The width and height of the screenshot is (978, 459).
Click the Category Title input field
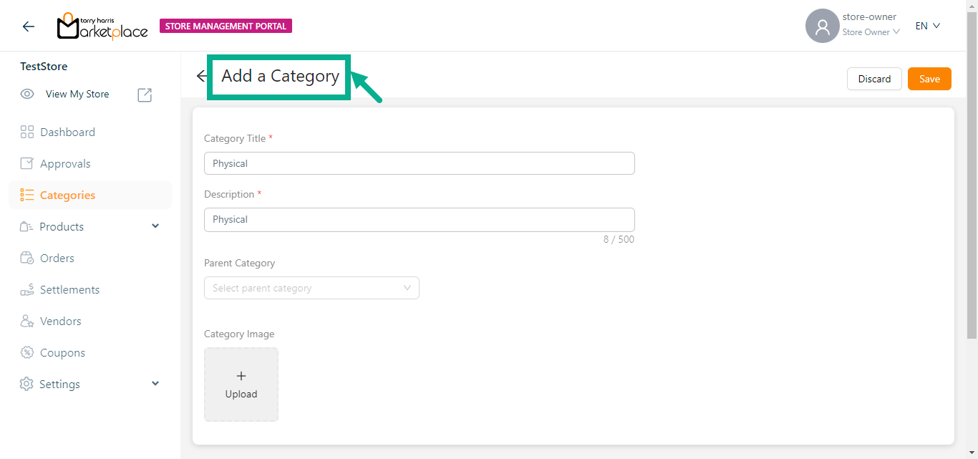pos(419,163)
